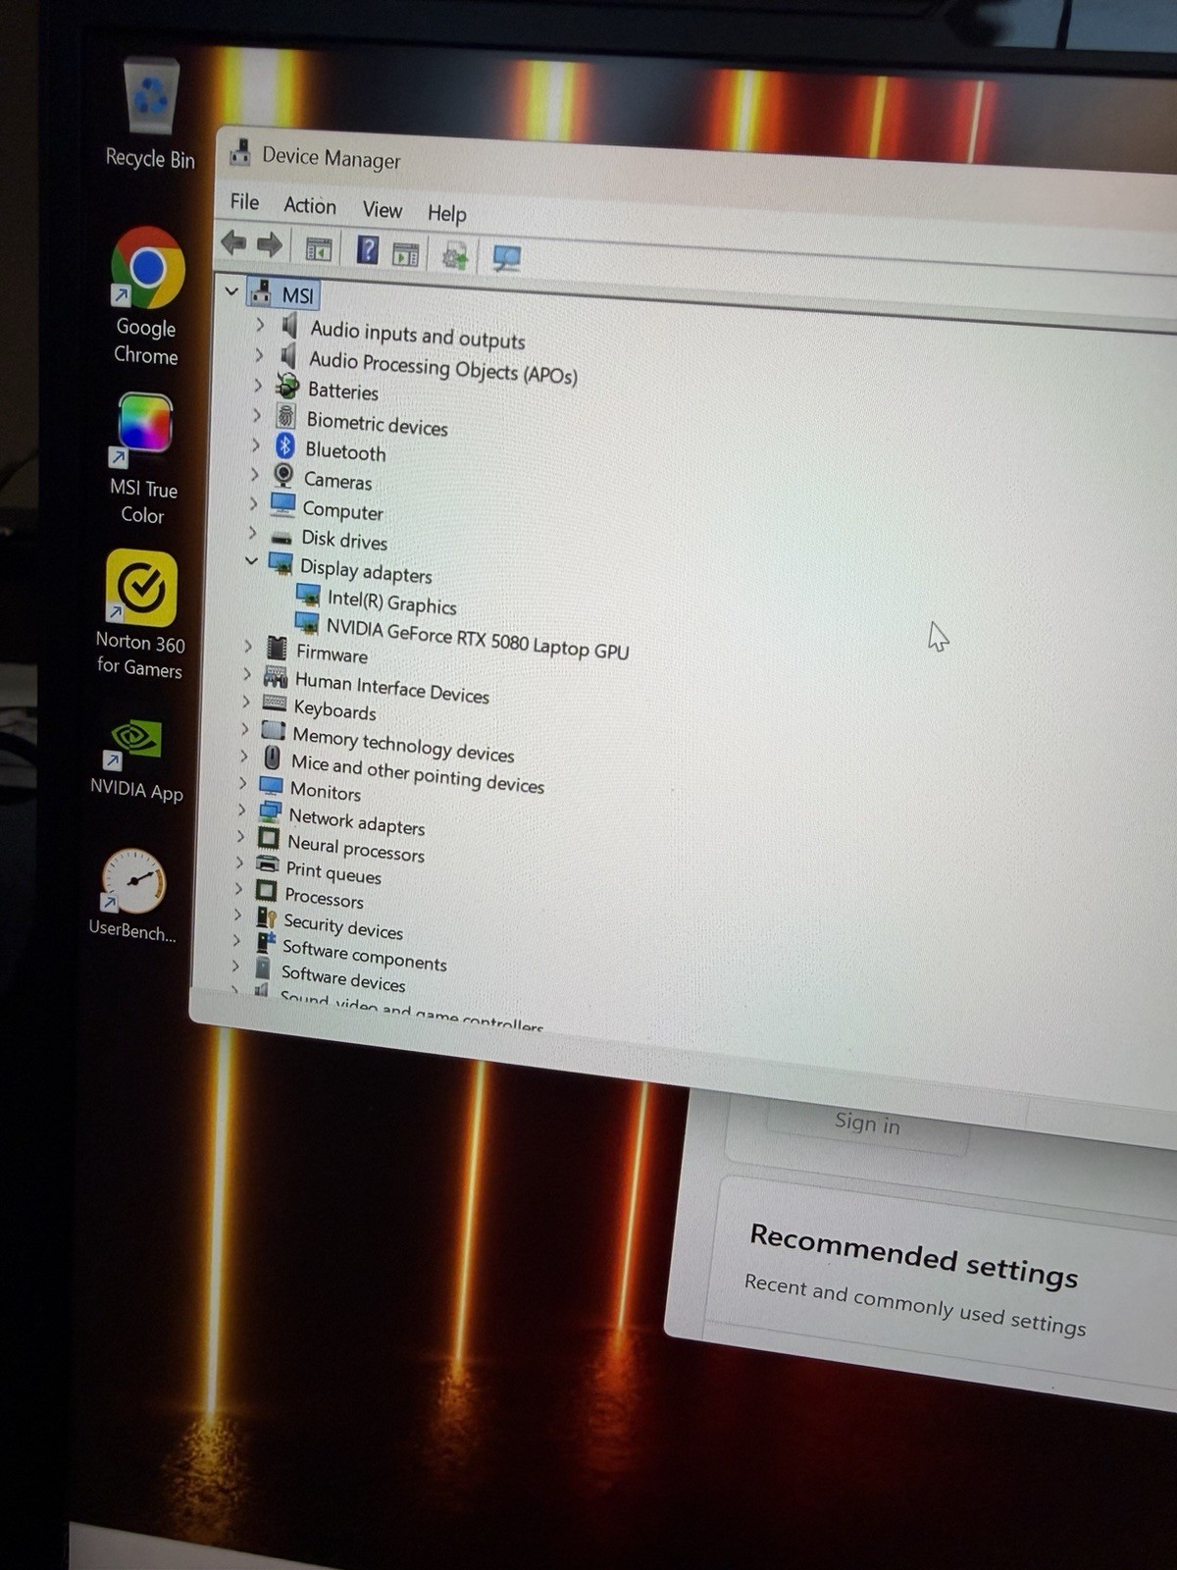Select the MSI computer root node

[x=284, y=293]
